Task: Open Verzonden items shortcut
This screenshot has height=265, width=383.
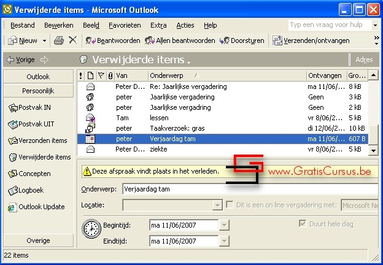Action: pyautogui.click(x=37, y=141)
